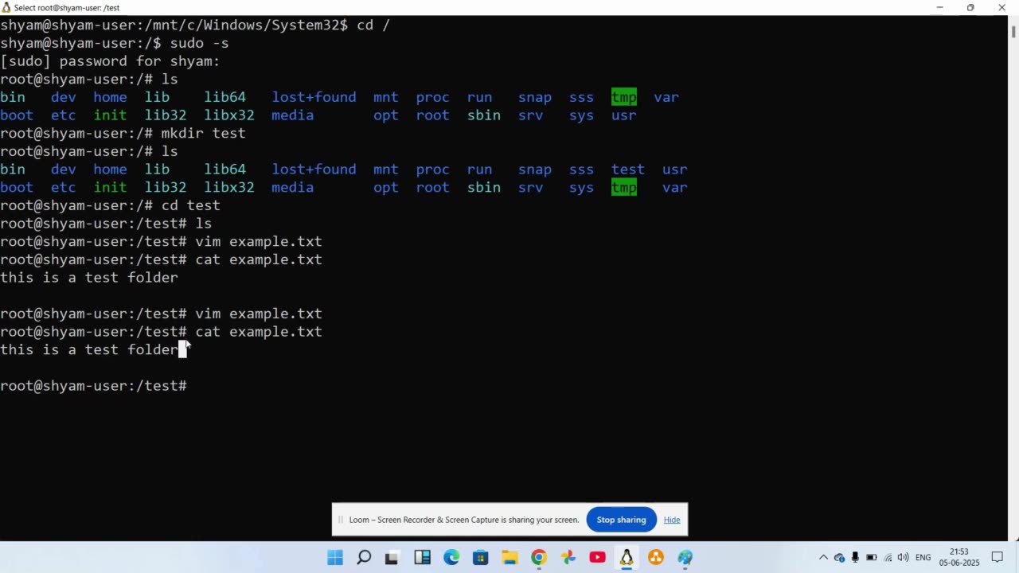This screenshot has width=1019, height=573.
Task: Click the last empty root@shyam-user:/test# prompt
Action: click(93, 386)
